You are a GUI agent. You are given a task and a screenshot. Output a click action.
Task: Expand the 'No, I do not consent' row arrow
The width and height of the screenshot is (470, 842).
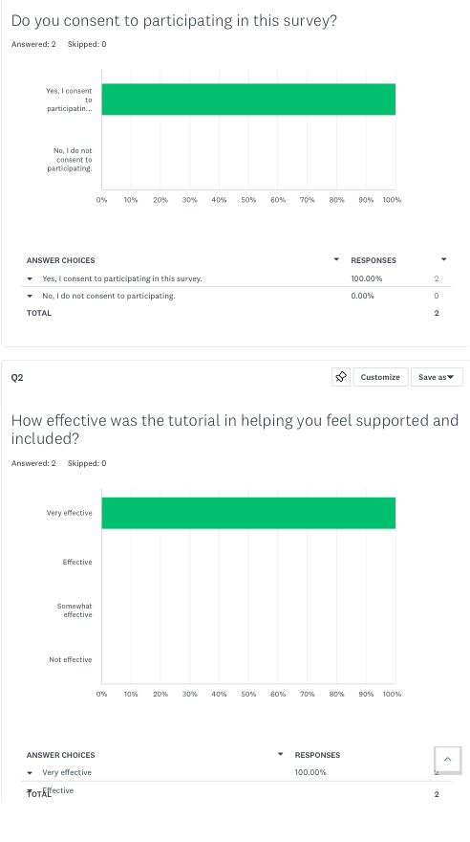(x=30, y=296)
